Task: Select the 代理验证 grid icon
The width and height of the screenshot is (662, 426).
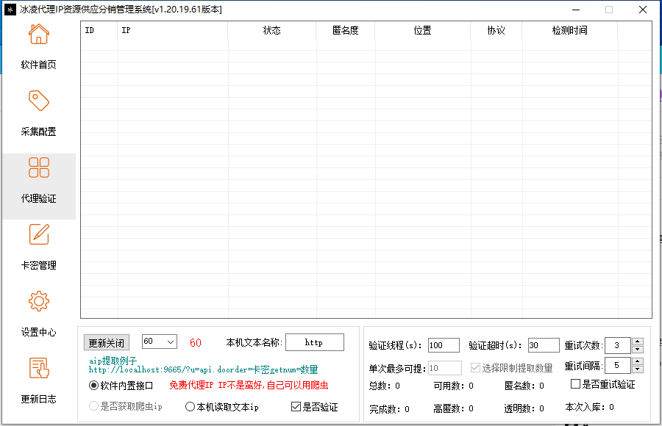Action: point(38,167)
